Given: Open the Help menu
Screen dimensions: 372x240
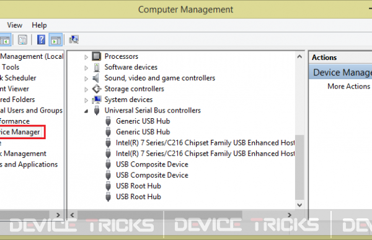Looking at the screenshot, I should 40,25.
